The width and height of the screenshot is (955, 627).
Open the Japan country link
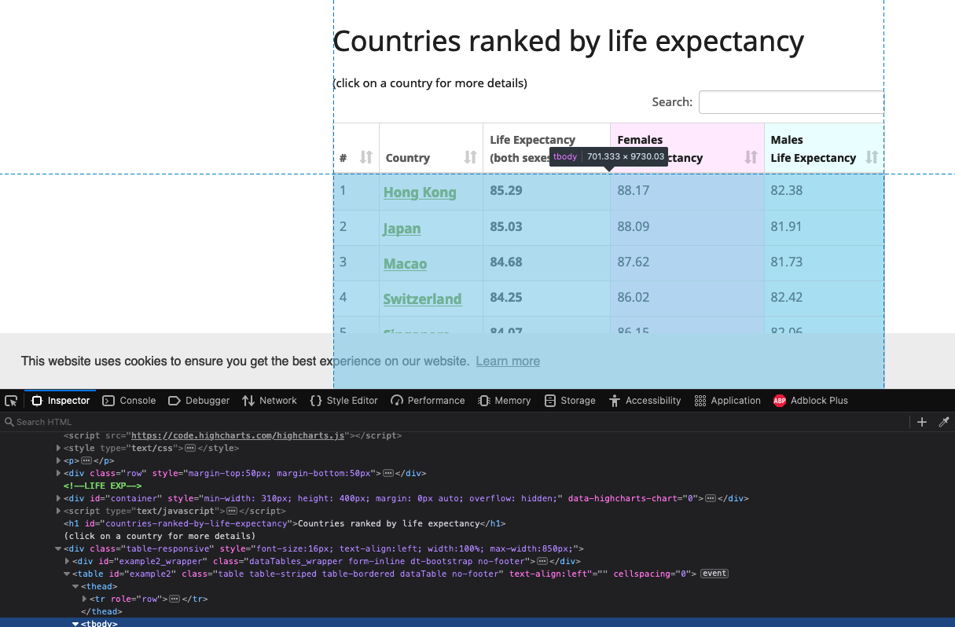pos(402,229)
